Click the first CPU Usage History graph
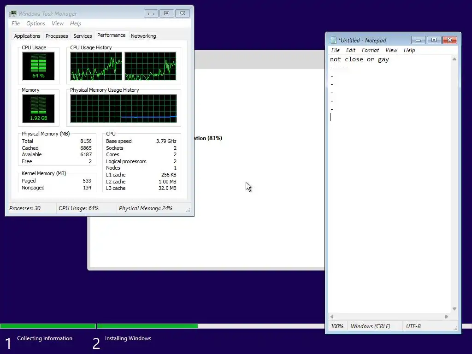This screenshot has width=472, height=354. coord(96,66)
